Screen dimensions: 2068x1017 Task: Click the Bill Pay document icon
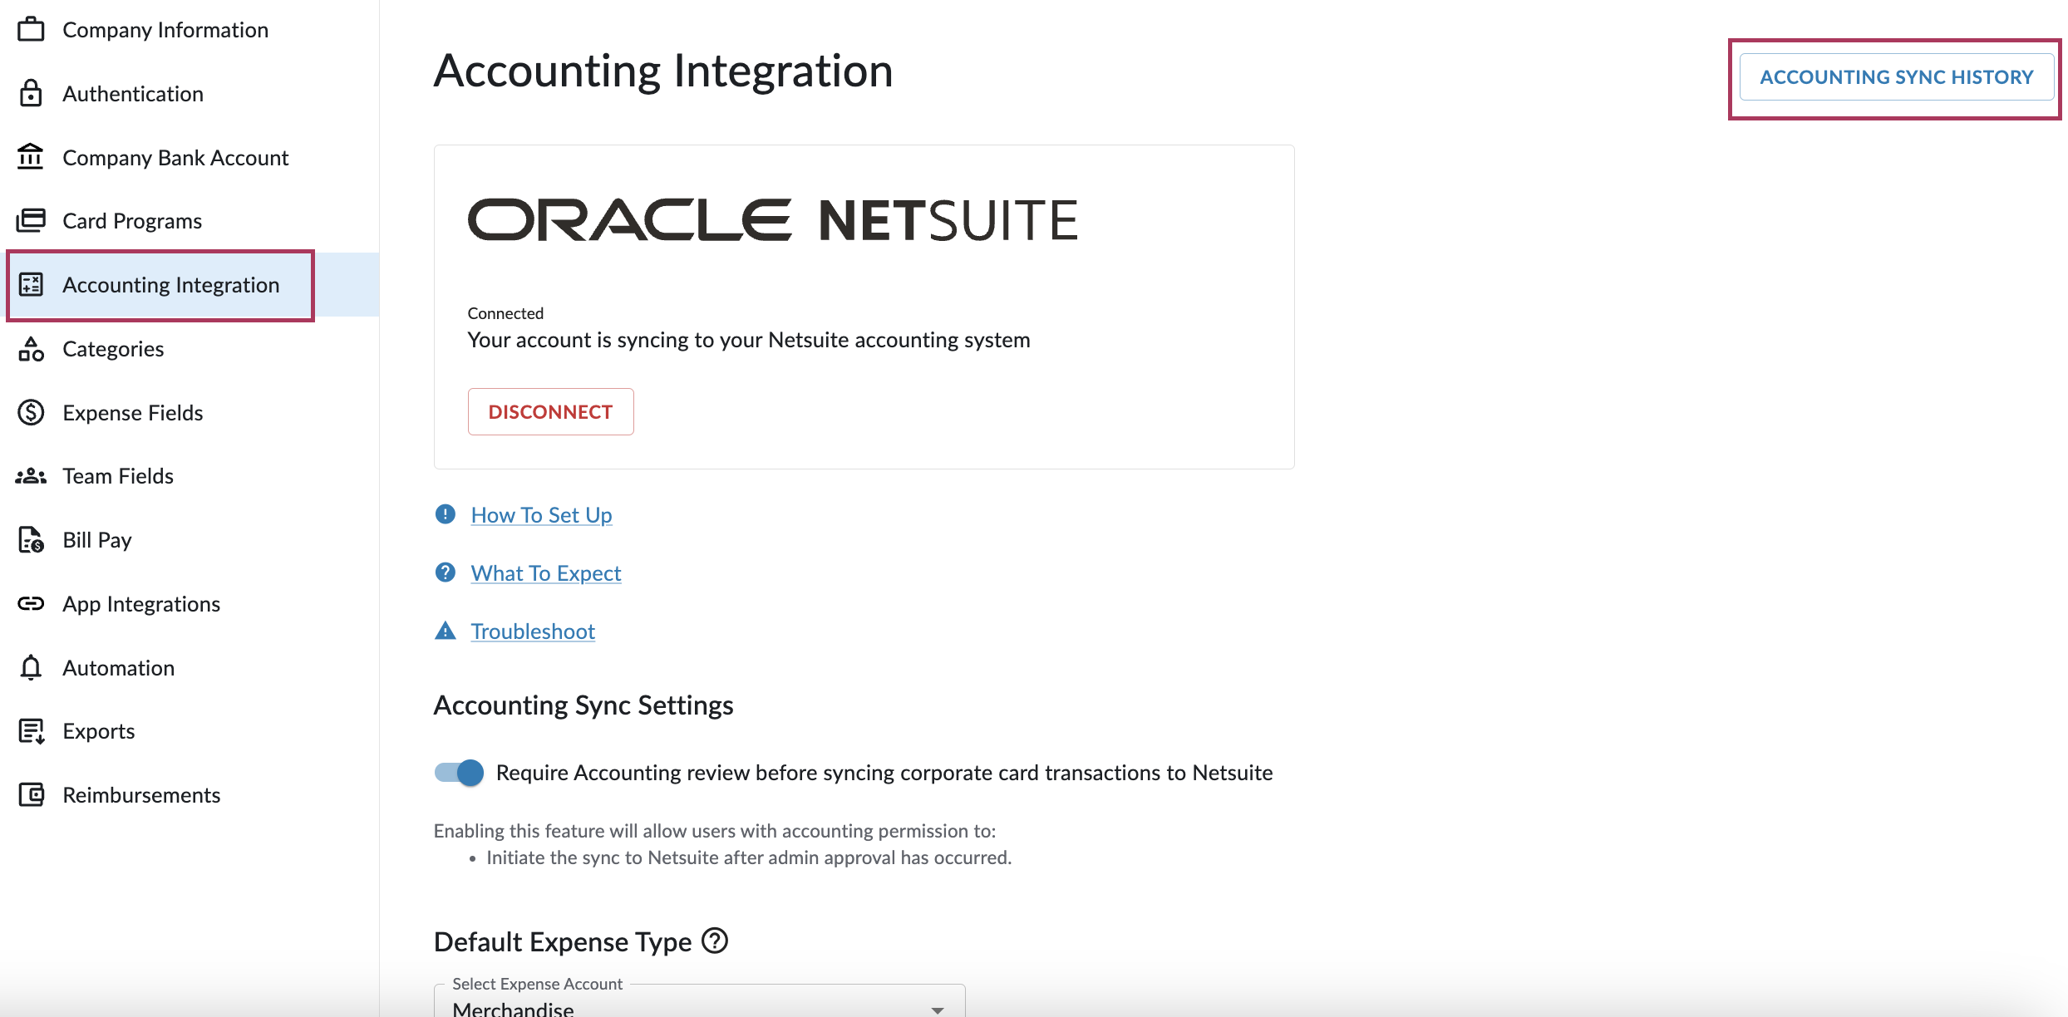[x=31, y=539]
